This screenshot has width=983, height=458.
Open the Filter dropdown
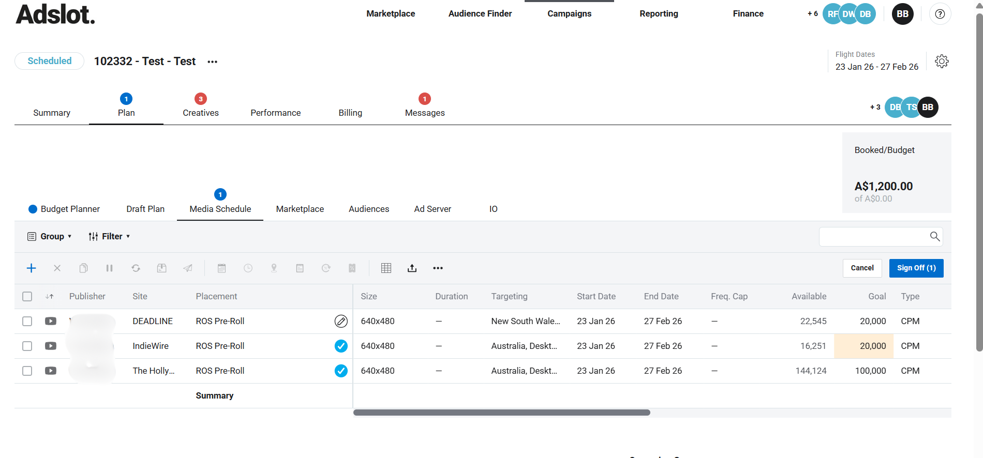pos(109,236)
